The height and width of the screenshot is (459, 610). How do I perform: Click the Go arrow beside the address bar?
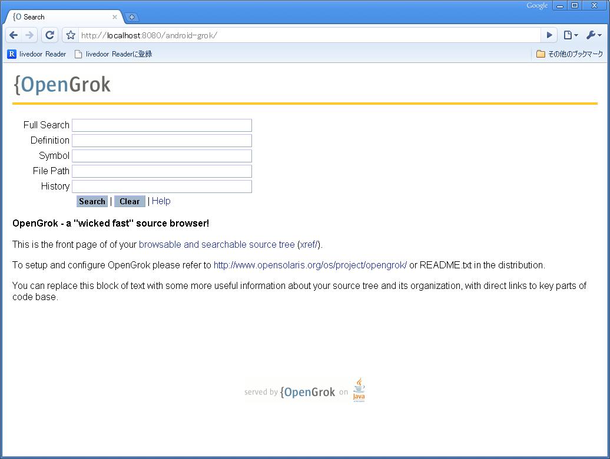point(549,35)
